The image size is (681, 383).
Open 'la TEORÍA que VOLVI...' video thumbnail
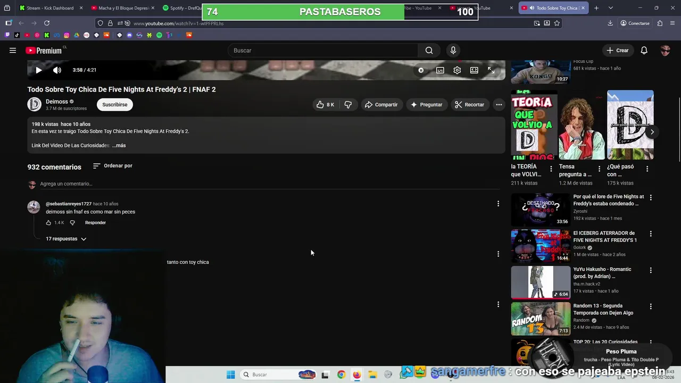pos(534,125)
